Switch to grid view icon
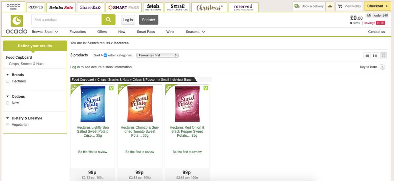394x181 pixels. 383,55
